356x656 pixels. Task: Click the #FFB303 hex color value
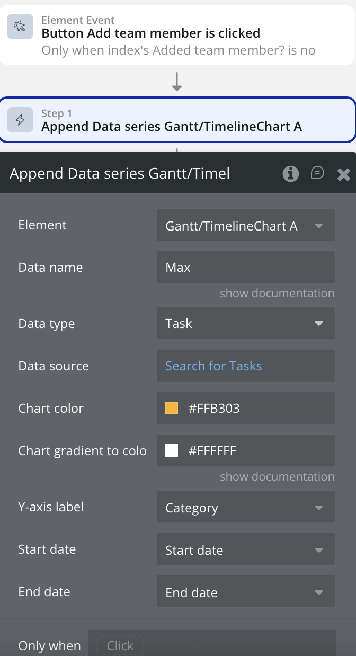(x=214, y=408)
